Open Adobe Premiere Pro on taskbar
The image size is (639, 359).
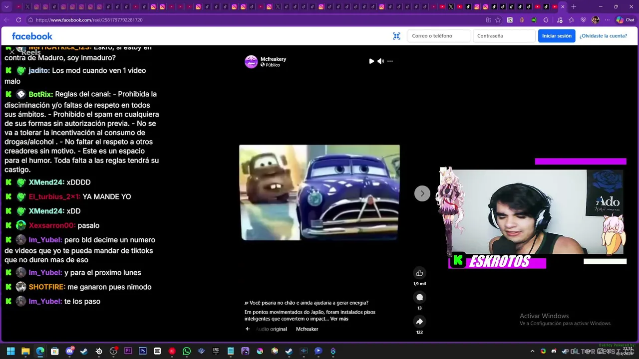pos(128,351)
